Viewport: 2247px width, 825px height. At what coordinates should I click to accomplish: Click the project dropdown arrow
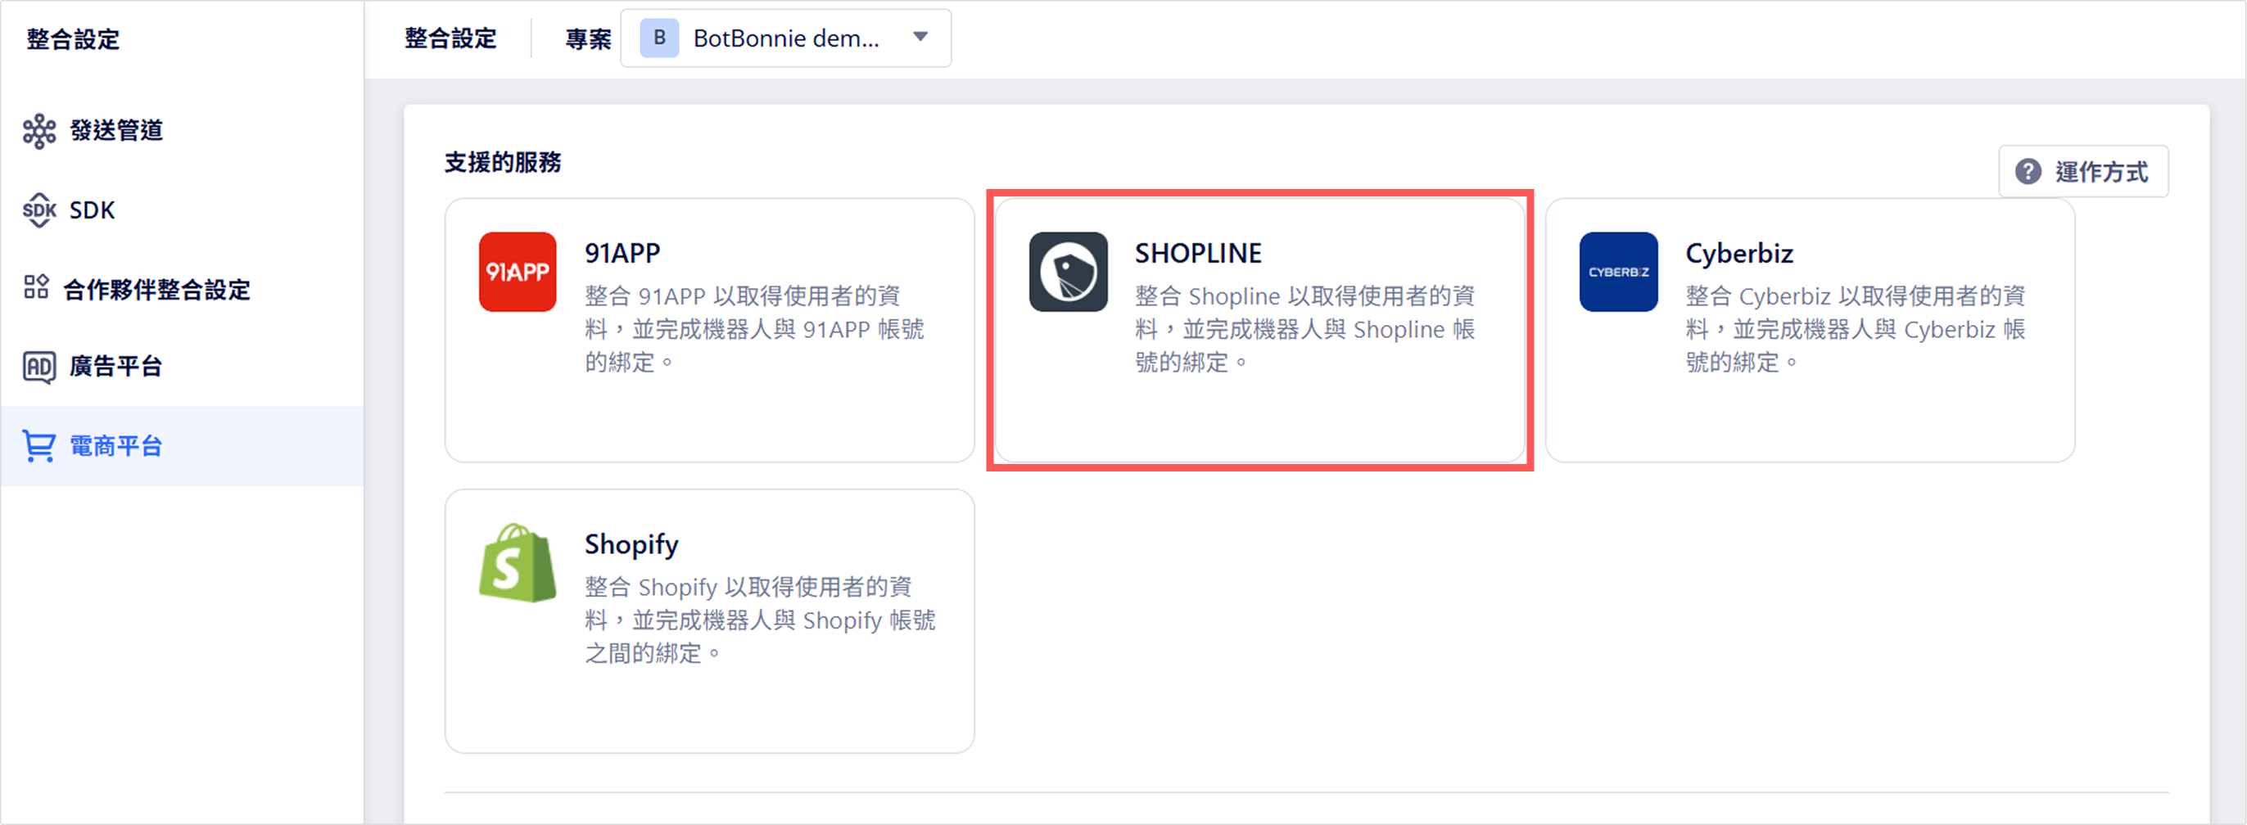pyautogui.click(x=920, y=37)
